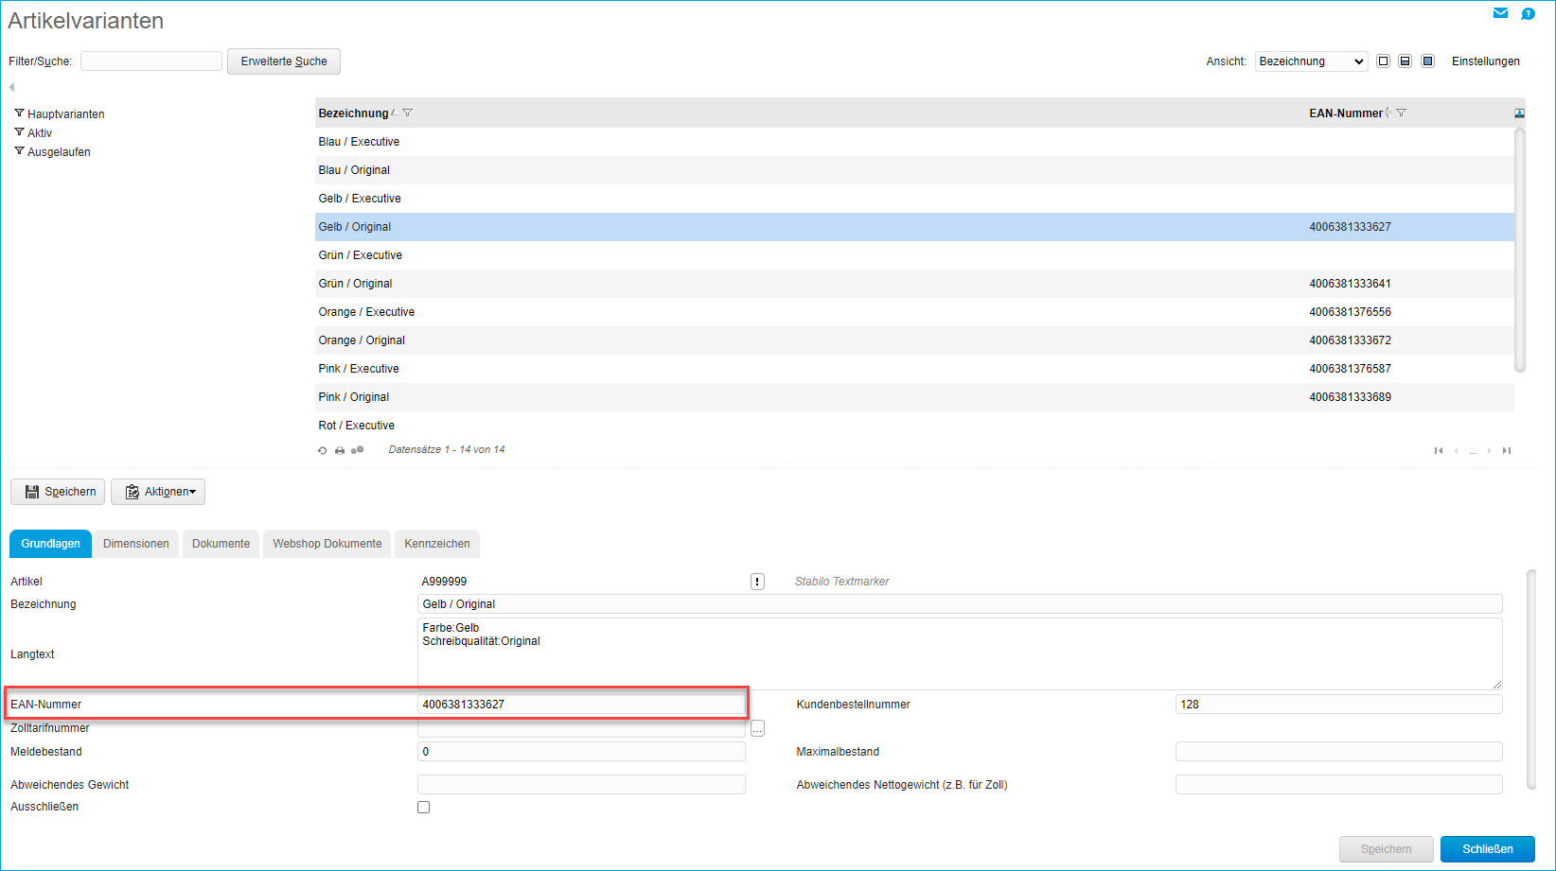Open the mail envelope icon
Viewport: 1556px width, 871px height.
point(1500,13)
